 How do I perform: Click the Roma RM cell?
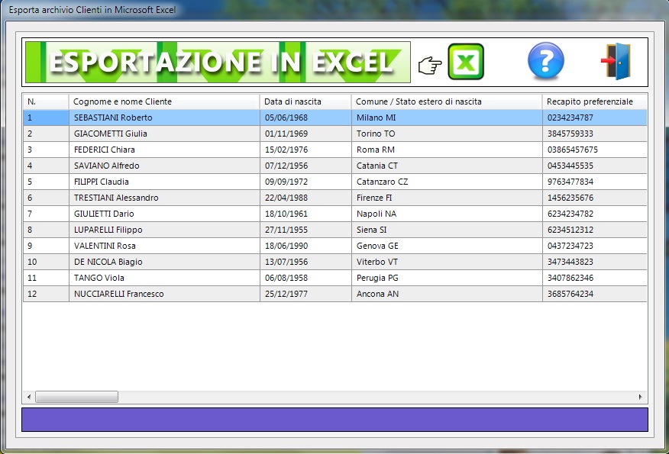click(447, 150)
